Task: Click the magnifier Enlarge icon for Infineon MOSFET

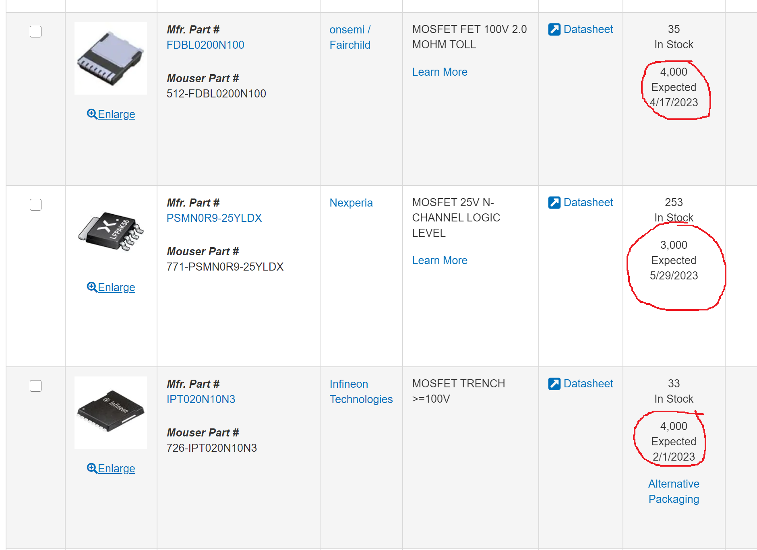Action: [x=92, y=468]
